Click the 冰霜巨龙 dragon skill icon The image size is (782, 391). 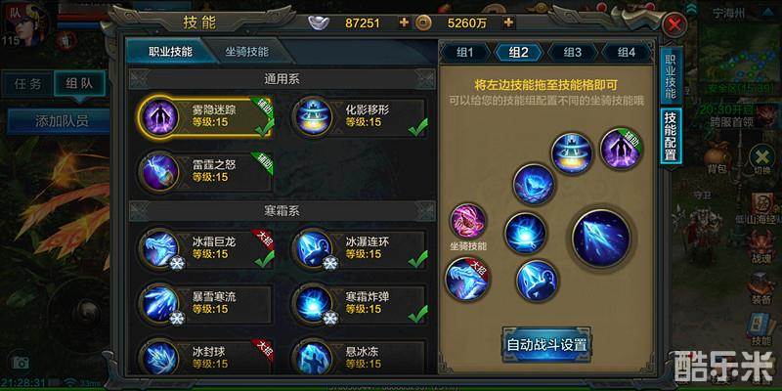158,248
